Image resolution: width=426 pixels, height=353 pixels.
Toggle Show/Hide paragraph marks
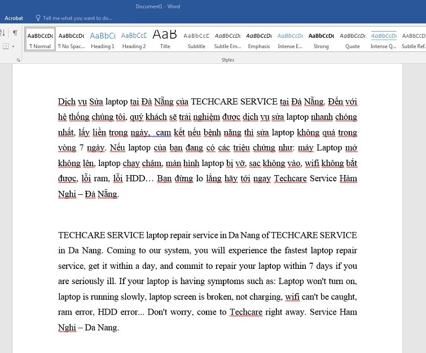tap(15, 33)
